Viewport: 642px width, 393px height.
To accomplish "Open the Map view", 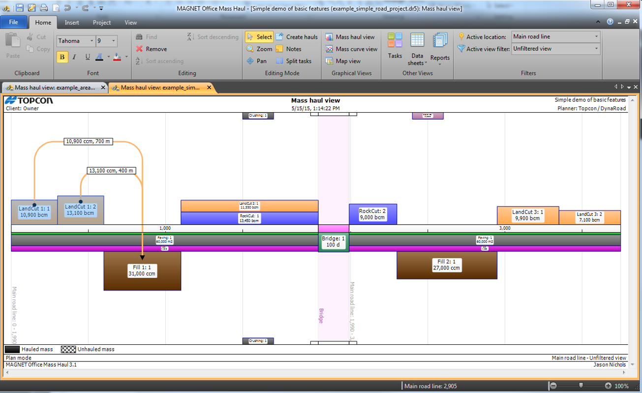I will tap(347, 60).
